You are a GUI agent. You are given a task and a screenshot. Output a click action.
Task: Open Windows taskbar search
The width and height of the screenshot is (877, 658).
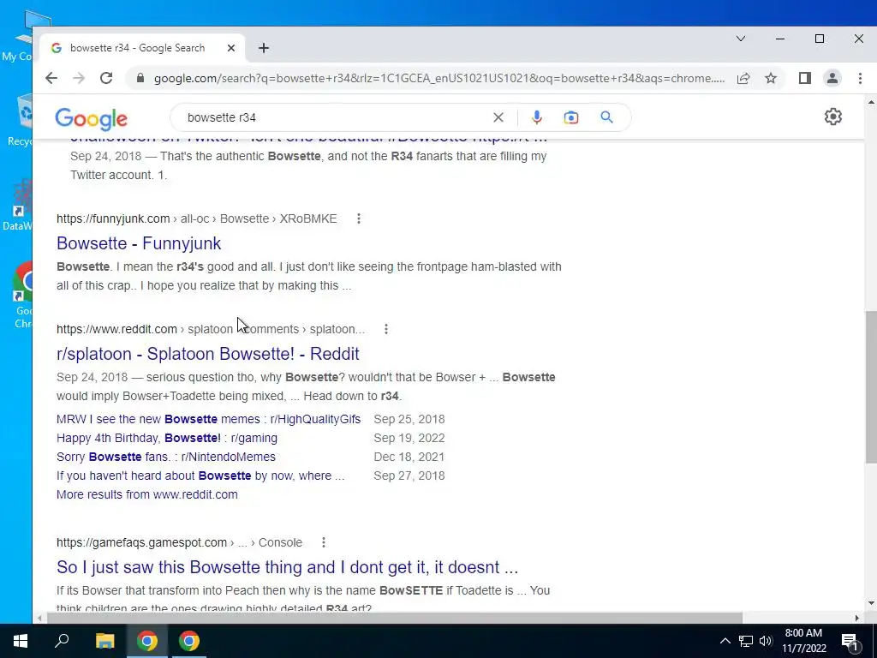click(x=62, y=641)
